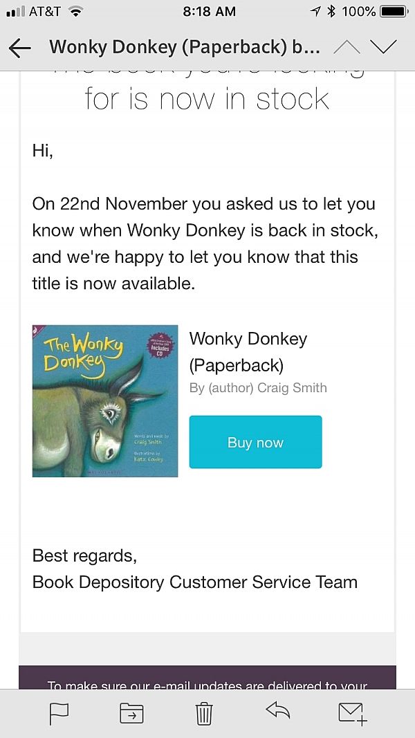Tap the Wi-Fi icon in status bar
The height and width of the screenshot is (738, 415).
[x=74, y=11]
